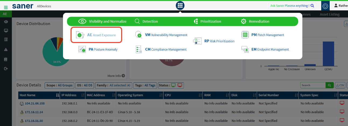Image resolution: width=348 pixels, height=126 pixels.
Task: Click the Linux penguin icon for 172.16.12.14
Action: click(22, 112)
